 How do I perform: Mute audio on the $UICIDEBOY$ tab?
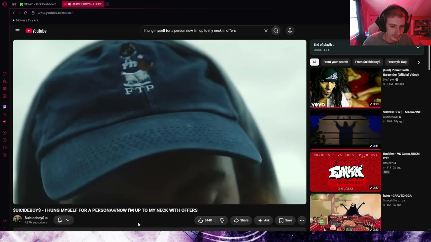[70, 4]
